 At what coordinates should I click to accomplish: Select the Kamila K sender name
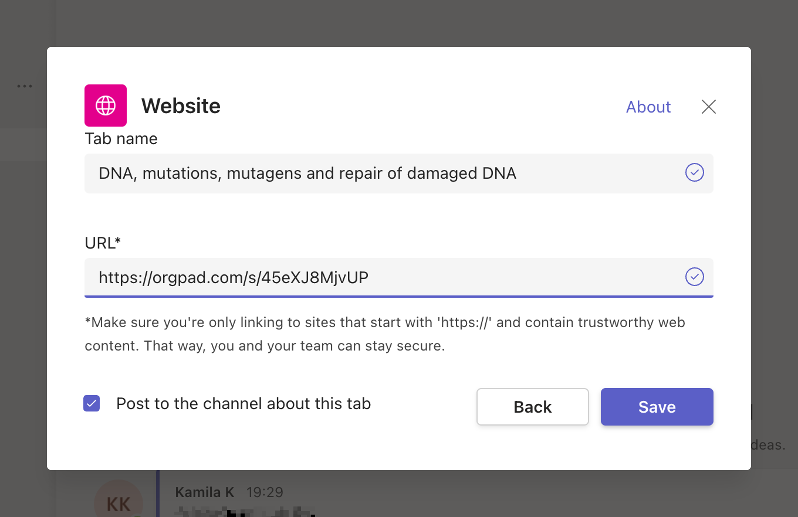(204, 492)
